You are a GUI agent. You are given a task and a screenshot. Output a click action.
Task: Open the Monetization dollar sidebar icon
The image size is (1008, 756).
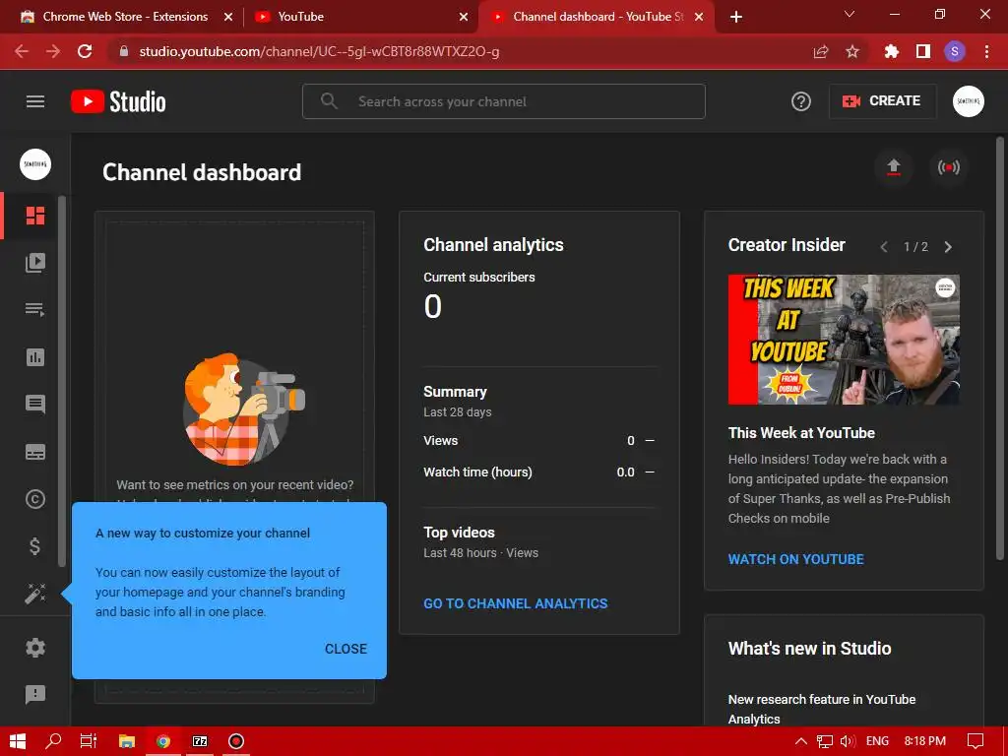(x=35, y=546)
